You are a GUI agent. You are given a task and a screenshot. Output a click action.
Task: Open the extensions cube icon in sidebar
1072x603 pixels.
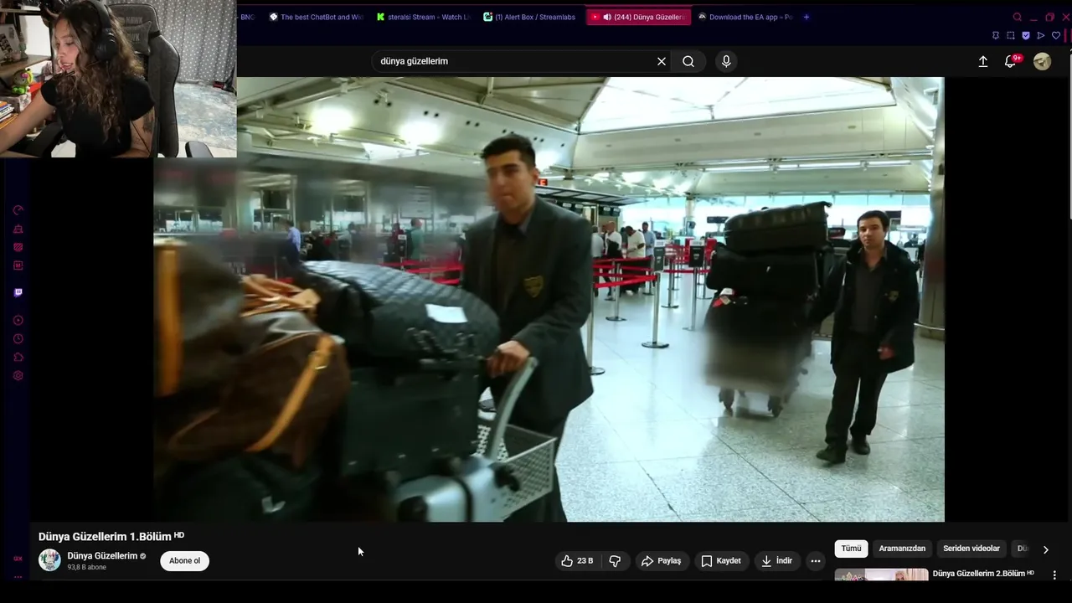(18, 357)
